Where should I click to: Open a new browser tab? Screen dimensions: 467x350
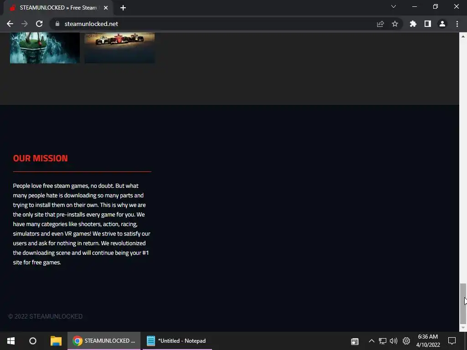click(123, 8)
